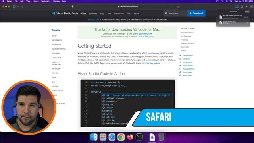Click the date and time in menu bar
Viewport: 254px width, 143px height.
pos(243,1)
